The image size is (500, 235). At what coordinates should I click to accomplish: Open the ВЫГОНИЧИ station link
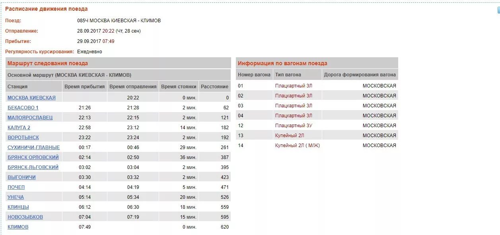[21, 177]
